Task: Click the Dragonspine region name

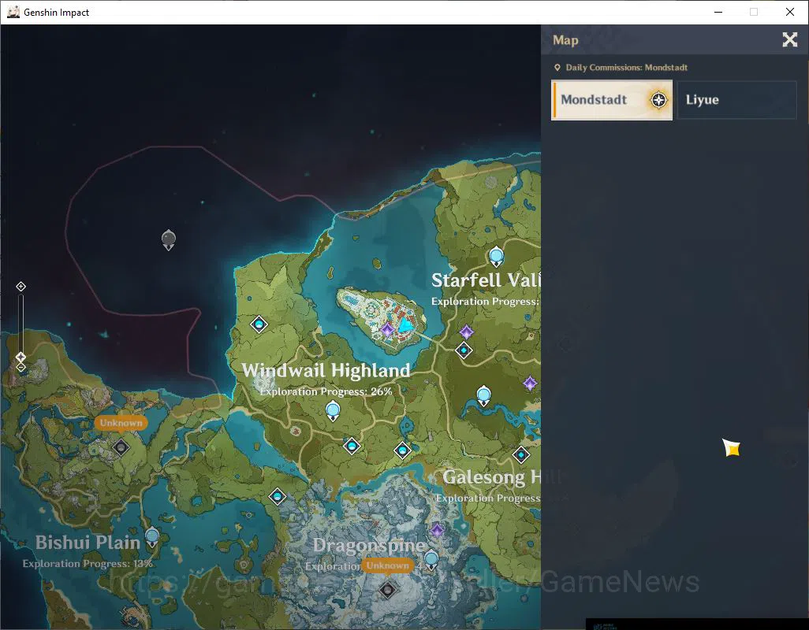Action: coord(370,545)
